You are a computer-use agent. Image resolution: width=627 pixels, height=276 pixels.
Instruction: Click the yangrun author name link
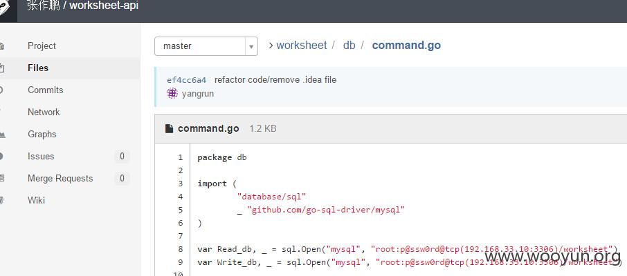click(x=197, y=94)
